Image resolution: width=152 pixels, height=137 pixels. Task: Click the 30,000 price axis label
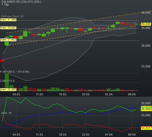coord(146,46)
